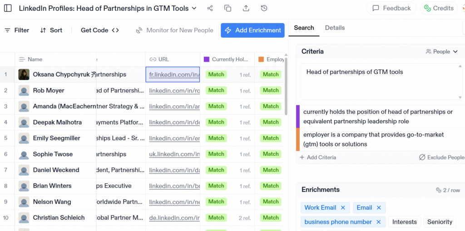
Task: Open Rob Moyer's LinkedIn URL link
Action: (x=174, y=90)
